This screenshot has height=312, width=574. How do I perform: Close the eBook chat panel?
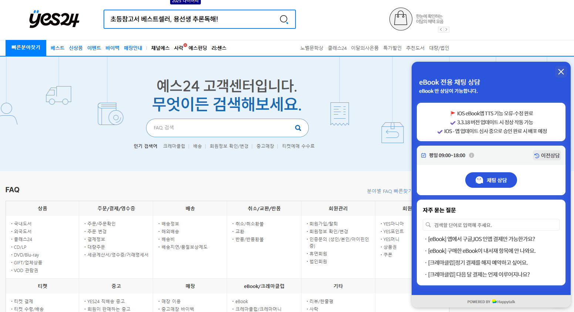[561, 72]
